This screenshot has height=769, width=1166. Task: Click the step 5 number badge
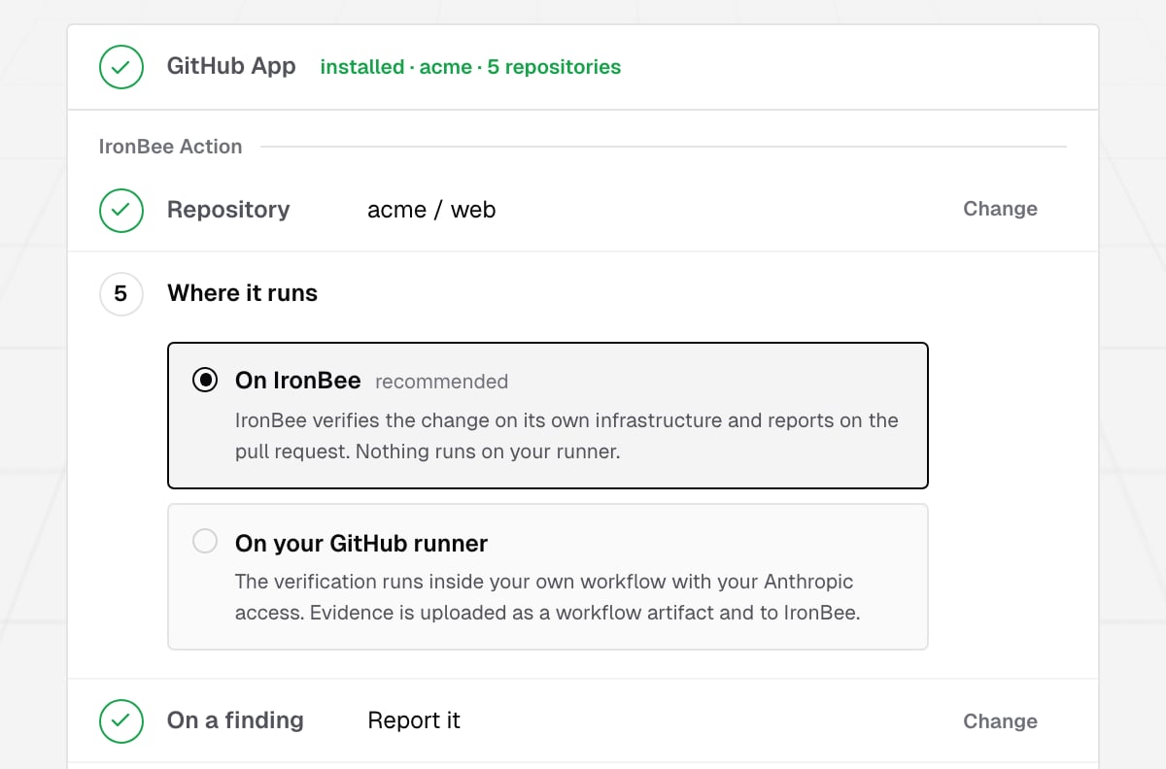tap(121, 293)
